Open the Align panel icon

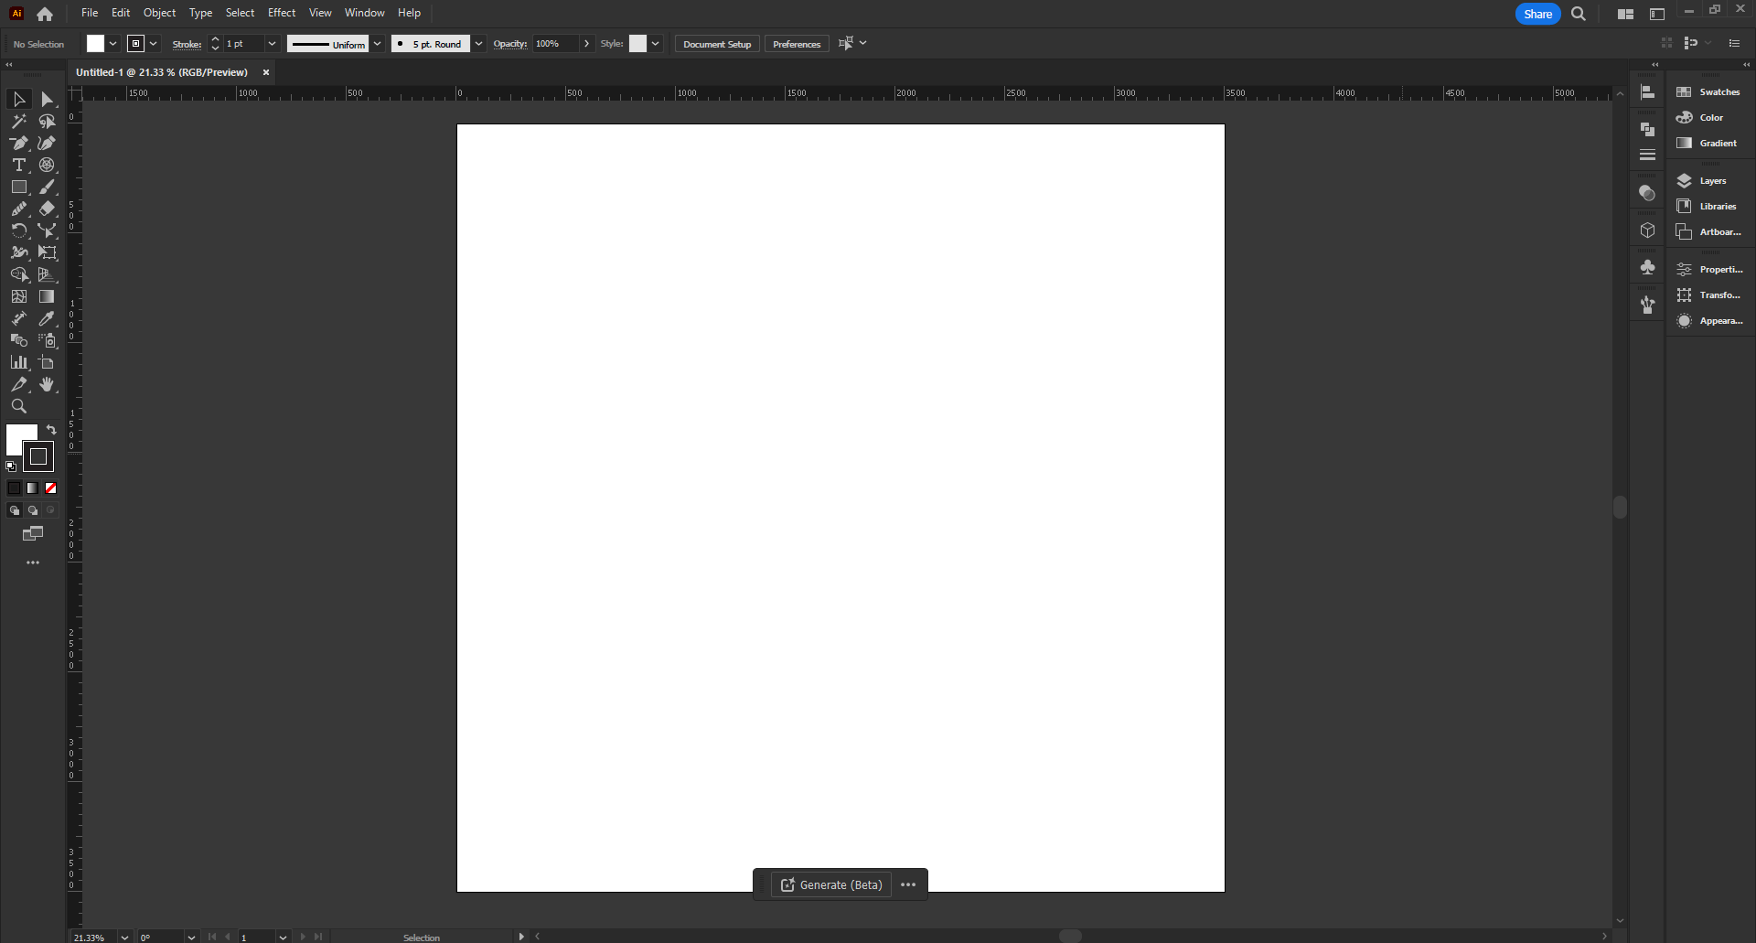click(1647, 92)
